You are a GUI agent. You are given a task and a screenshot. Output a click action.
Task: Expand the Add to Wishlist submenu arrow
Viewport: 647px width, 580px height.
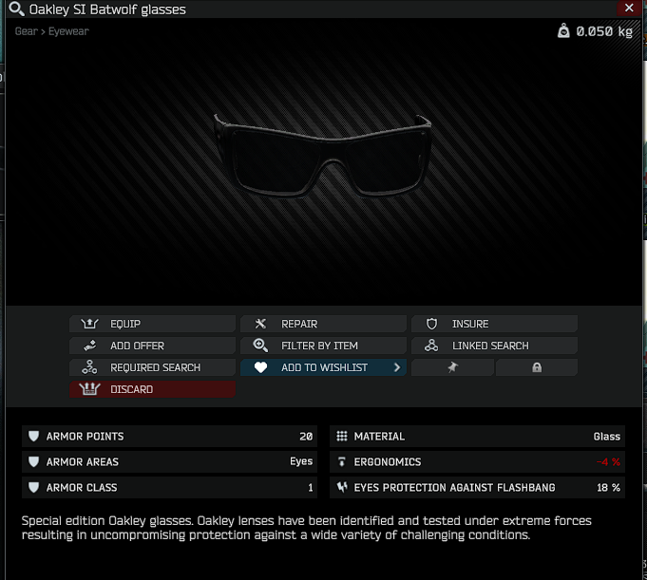pyautogui.click(x=397, y=367)
